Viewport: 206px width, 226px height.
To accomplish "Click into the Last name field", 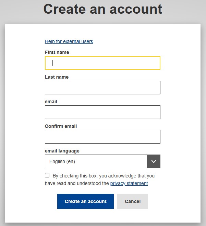I will pos(102,88).
